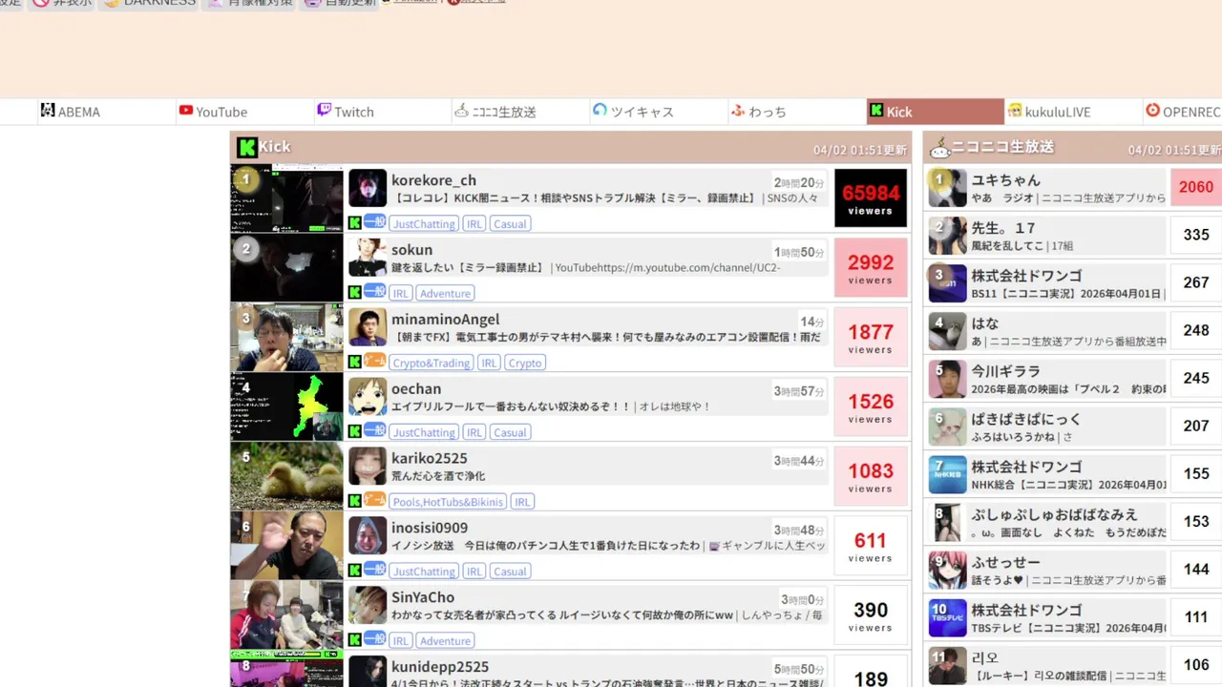Viewport: 1222px width, 687px height.
Task: Click the orange ゲーム badge in kariko2525's row
Action: (x=374, y=501)
